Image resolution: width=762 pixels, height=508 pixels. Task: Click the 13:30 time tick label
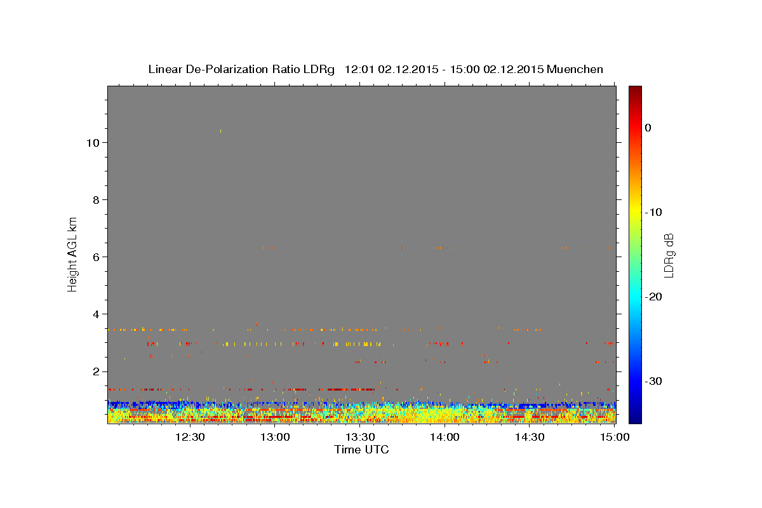(x=359, y=437)
